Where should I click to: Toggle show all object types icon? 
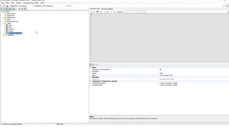tap(20, 9)
